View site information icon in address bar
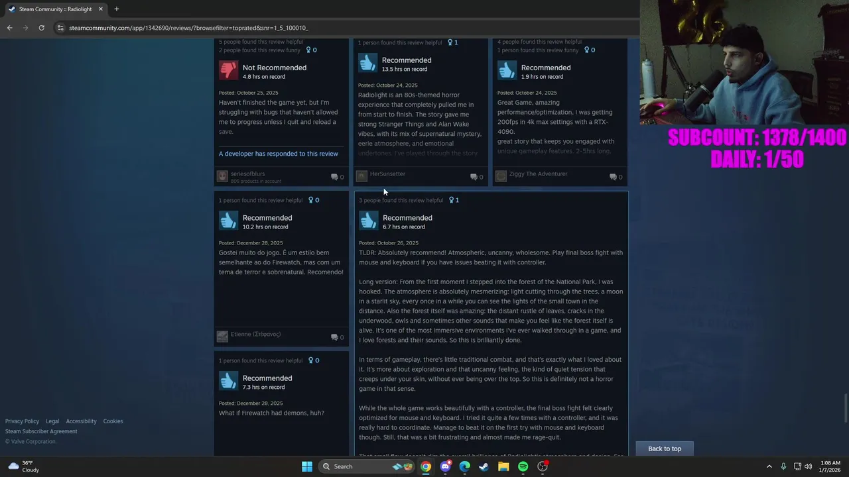Image resolution: width=849 pixels, height=477 pixels. coord(60,28)
